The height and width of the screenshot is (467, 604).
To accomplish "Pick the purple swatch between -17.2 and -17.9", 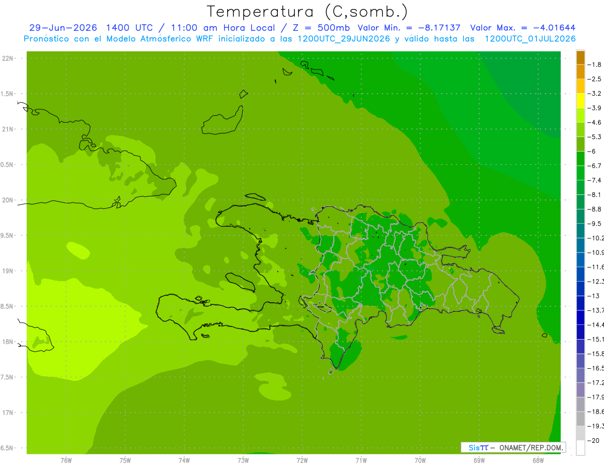I will coord(580,389).
